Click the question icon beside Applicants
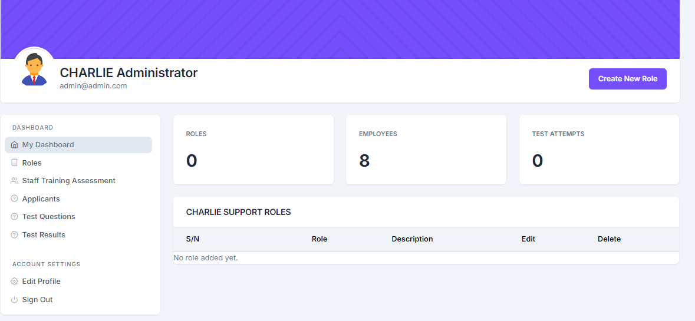Image resolution: width=695 pixels, height=321 pixels. point(15,199)
